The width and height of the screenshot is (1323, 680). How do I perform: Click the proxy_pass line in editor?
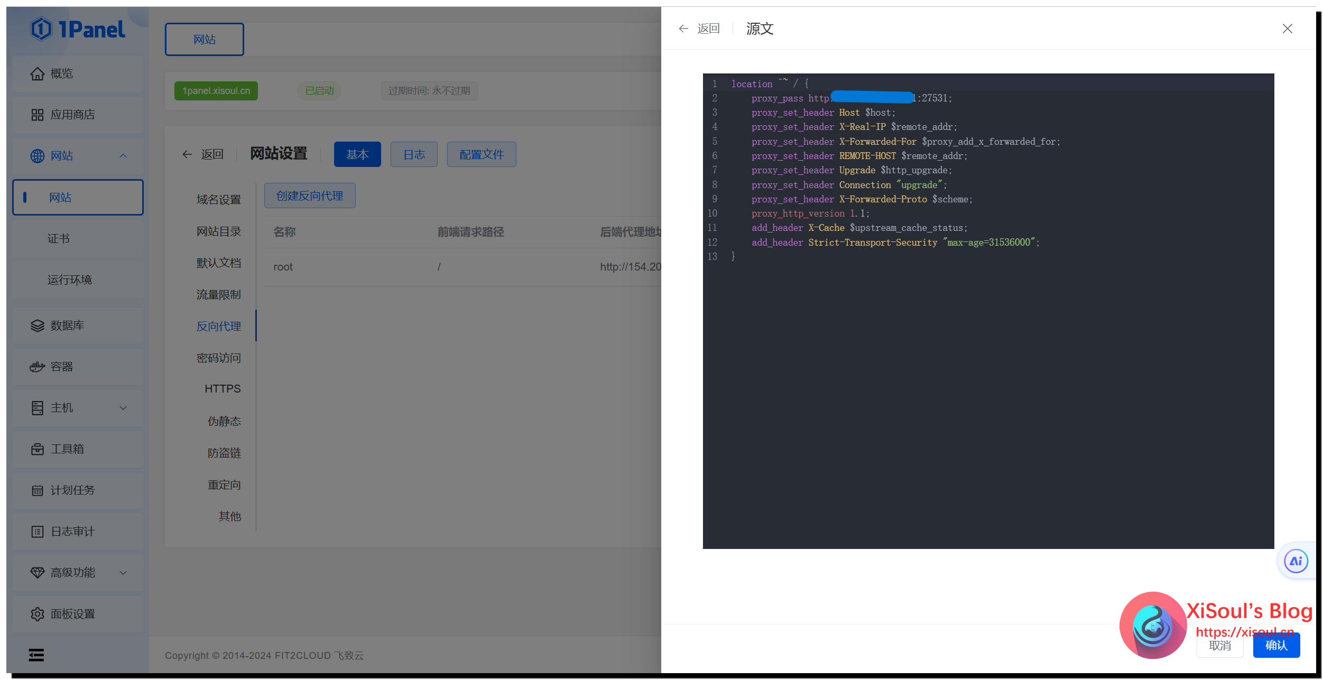click(852, 98)
